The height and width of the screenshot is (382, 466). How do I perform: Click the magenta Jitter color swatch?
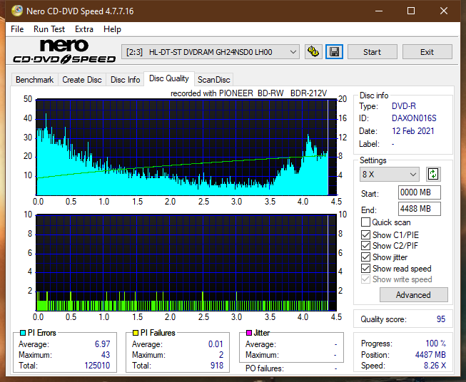tap(249, 333)
